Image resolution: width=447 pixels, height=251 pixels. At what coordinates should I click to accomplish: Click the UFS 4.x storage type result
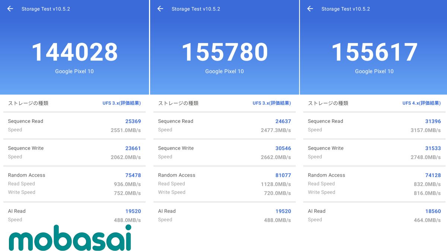(421, 103)
